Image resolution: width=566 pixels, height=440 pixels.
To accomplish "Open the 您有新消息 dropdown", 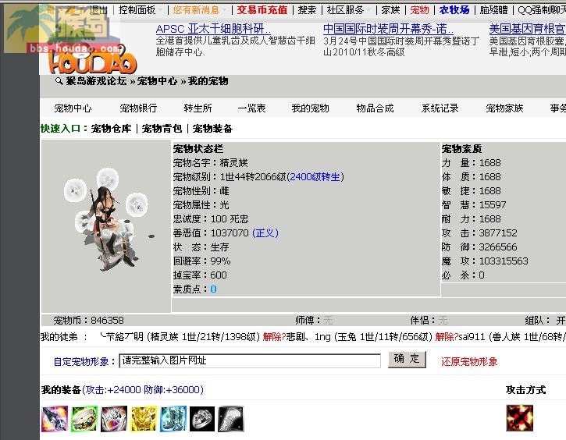I will [200, 10].
